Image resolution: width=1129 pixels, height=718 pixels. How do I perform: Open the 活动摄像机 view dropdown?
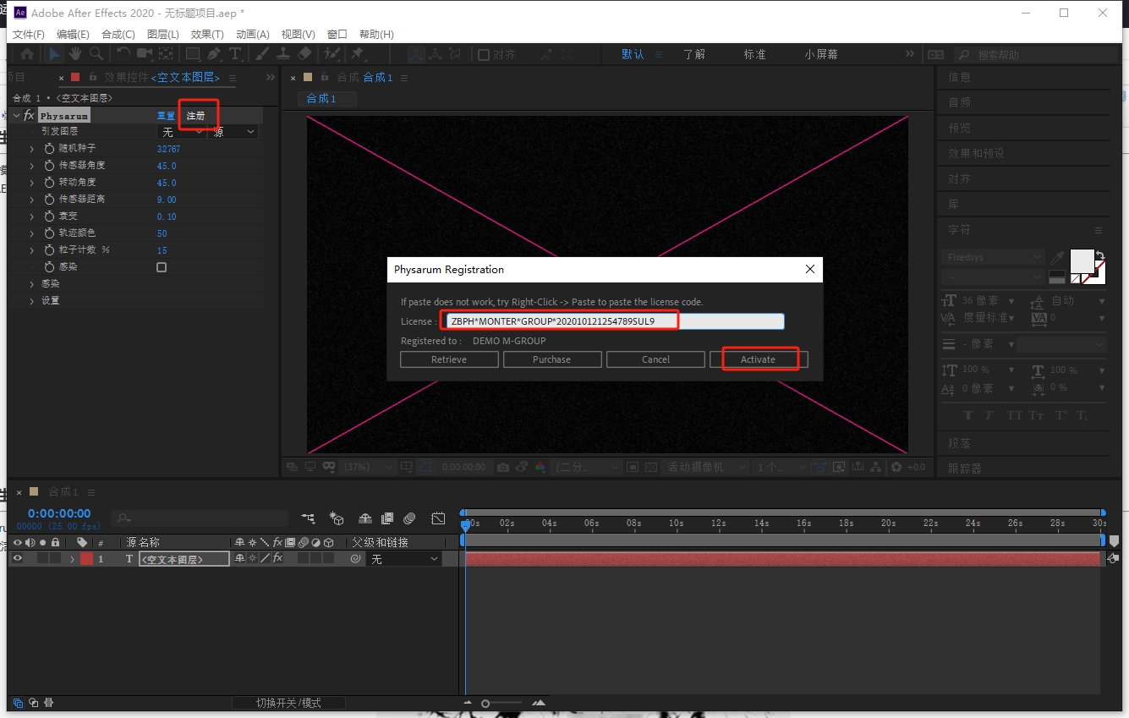coord(707,467)
